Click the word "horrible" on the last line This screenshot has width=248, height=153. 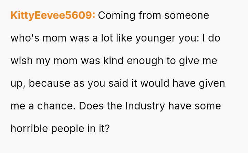coord(29,128)
